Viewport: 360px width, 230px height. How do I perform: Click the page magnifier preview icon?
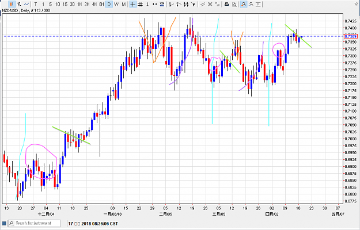point(234,4)
